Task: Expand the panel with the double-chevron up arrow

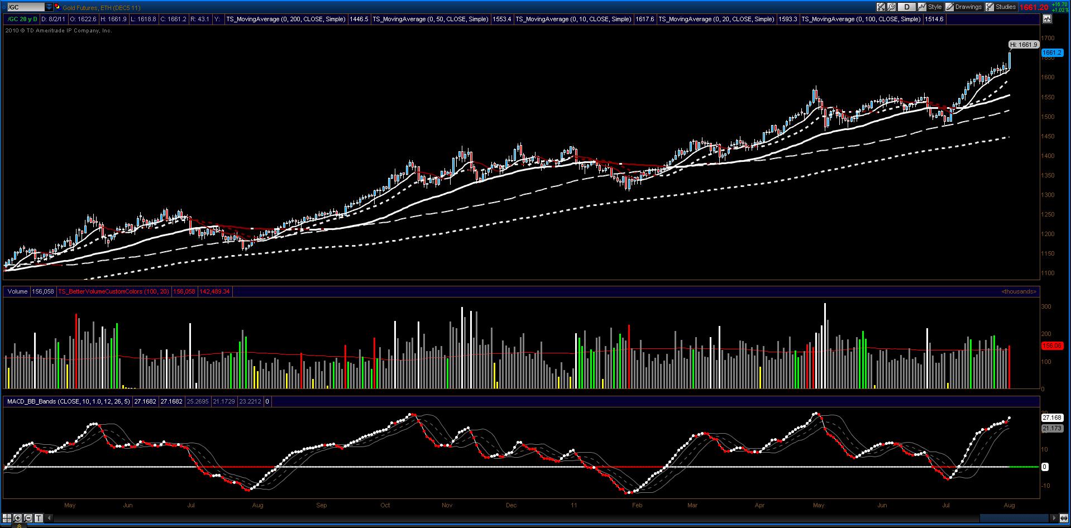Action: click(x=20, y=525)
